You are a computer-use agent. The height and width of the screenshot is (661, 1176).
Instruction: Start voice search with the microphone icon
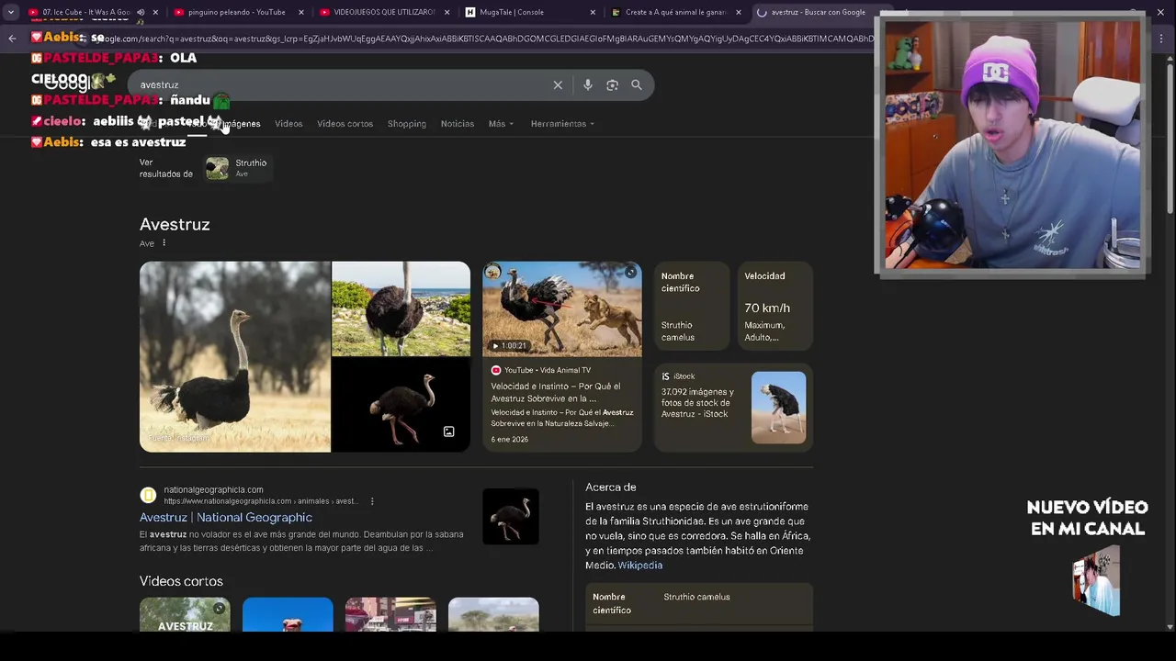click(588, 84)
